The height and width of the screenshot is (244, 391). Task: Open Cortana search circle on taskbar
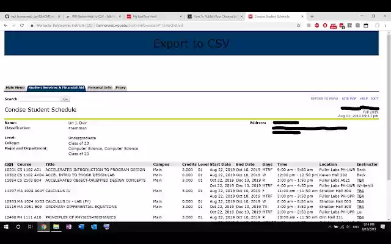(18, 227)
